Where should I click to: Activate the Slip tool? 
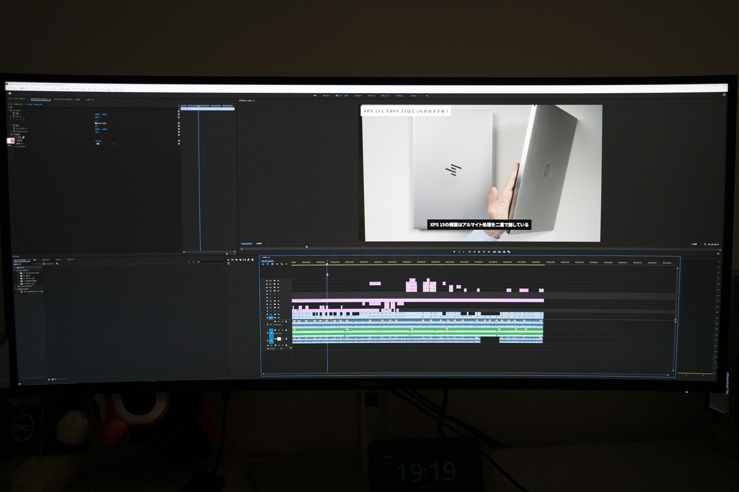click(x=244, y=260)
